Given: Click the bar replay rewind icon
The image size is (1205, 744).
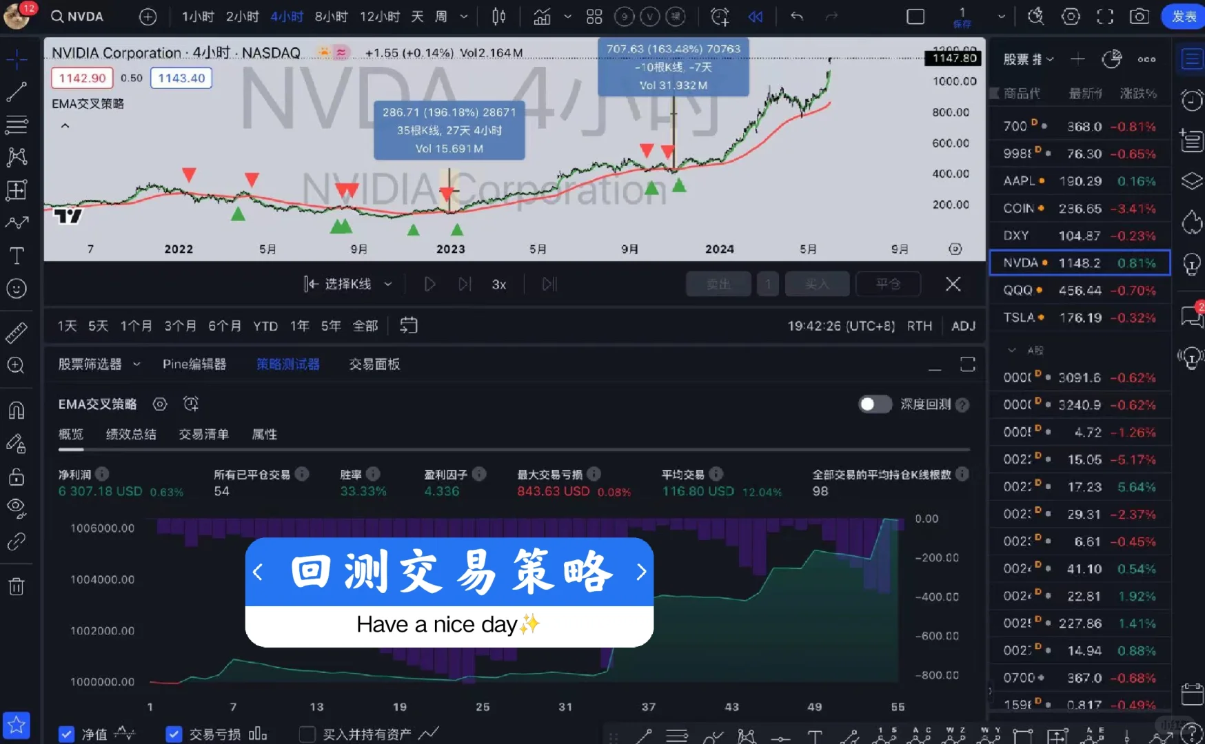Looking at the screenshot, I should pos(756,17).
